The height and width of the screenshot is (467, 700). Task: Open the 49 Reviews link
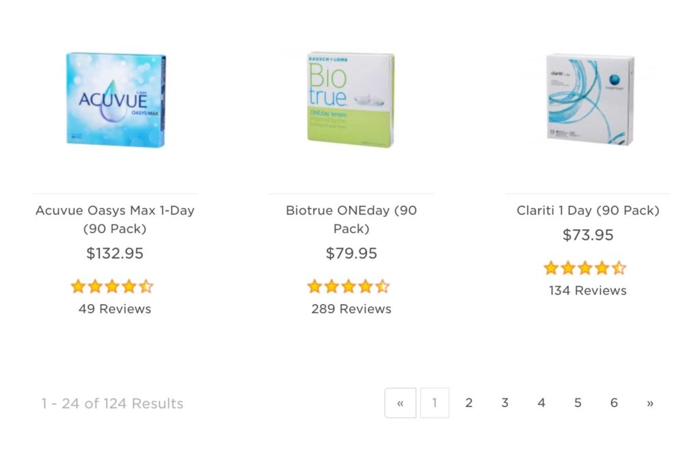click(115, 309)
